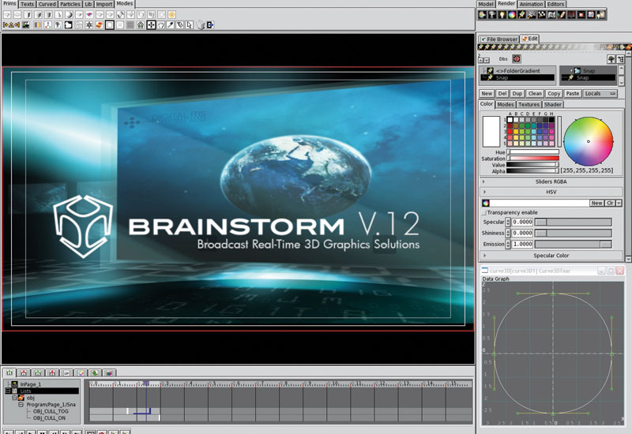
Task: Click the Shininess stepper arrows
Action: [508, 233]
